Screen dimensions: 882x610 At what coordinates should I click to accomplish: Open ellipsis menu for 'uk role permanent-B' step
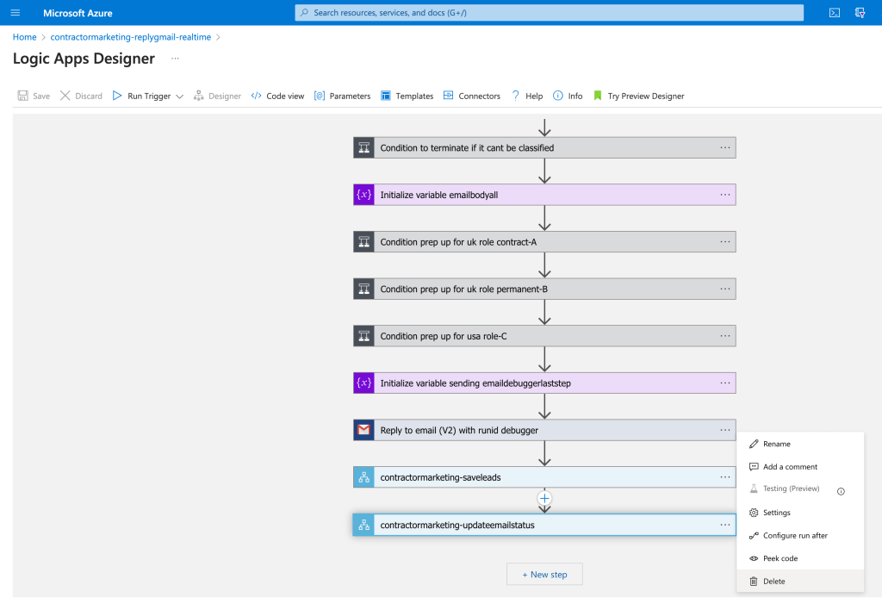coord(725,289)
